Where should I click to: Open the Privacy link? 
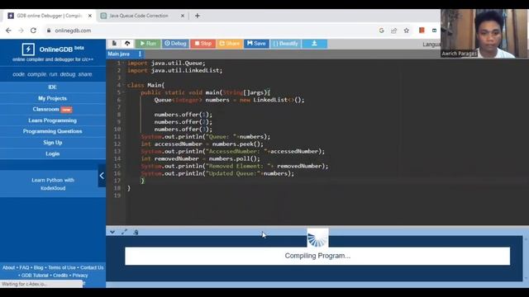[80, 276]
